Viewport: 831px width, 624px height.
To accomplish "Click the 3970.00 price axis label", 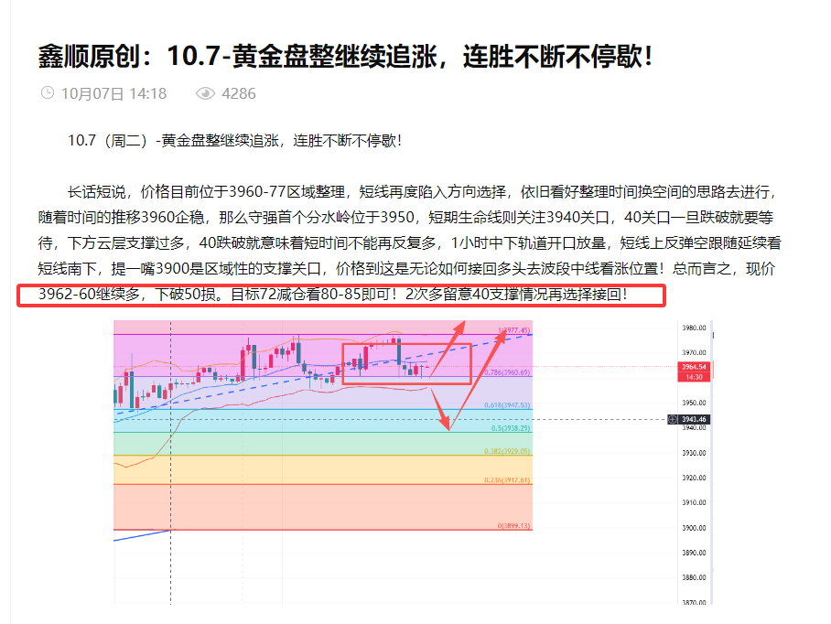I will (x=694, y=352).
